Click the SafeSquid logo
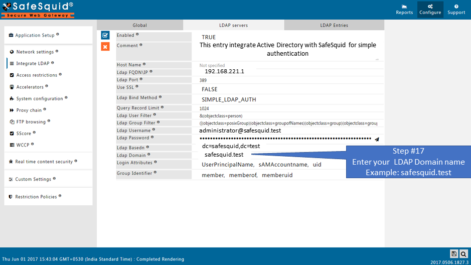The width and height of the screenshot is (471, 265). click(x=38, y=10)
